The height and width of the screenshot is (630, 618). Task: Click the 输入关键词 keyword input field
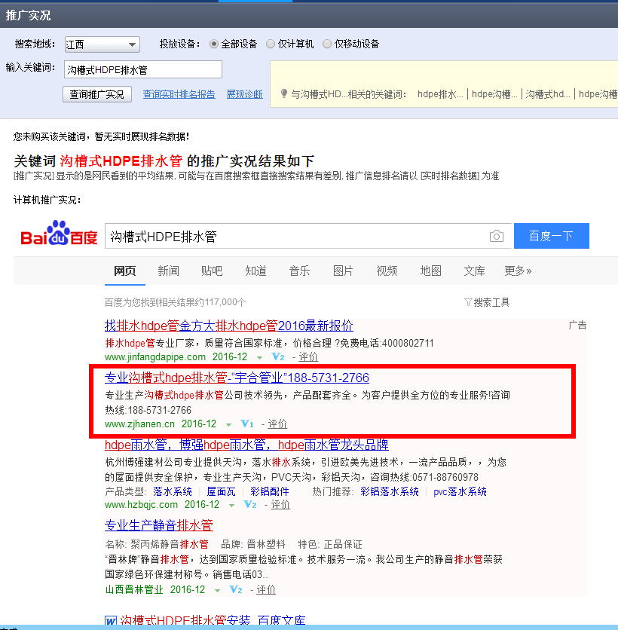click(143, 69)
